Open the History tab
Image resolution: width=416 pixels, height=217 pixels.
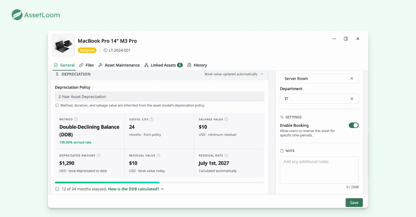coord(197,65)
